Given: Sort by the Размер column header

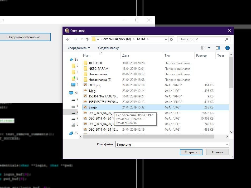Looking at the screenshot, I should tap(205, 56).
